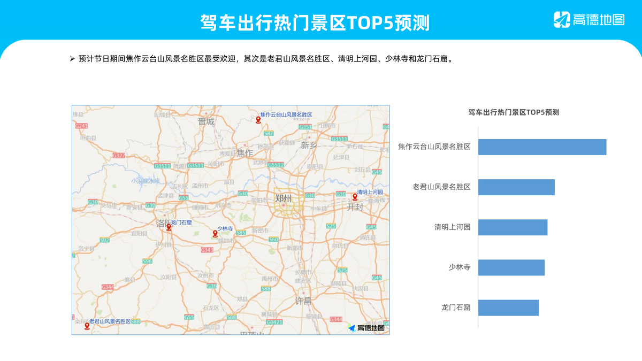Click the red pin for 老君山风景名胜区
Viewport: 642px width, 361px height.
(x=87, y=326)
